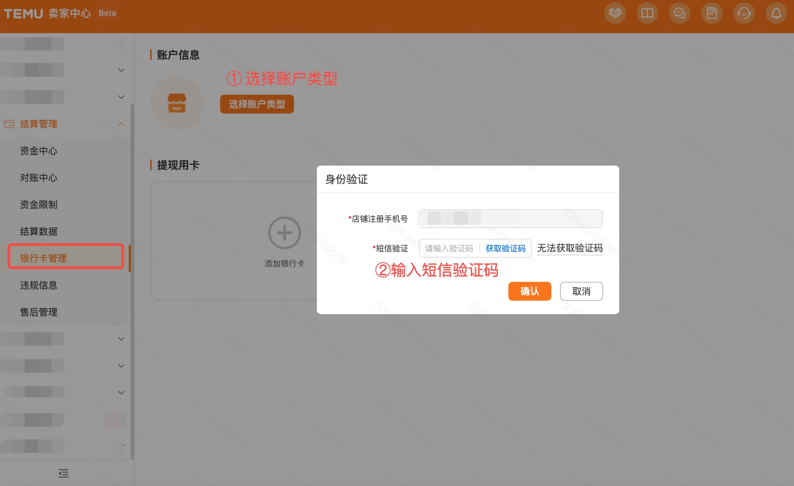The image size is (794, 486).
Task: Expand the first blurred sidebar section
Action: [121, 70]
